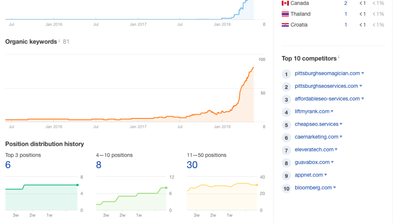The height and width of the screenshot is (223, 408).
Task: Click the 11—50 positions label
Action: (207, 155)
